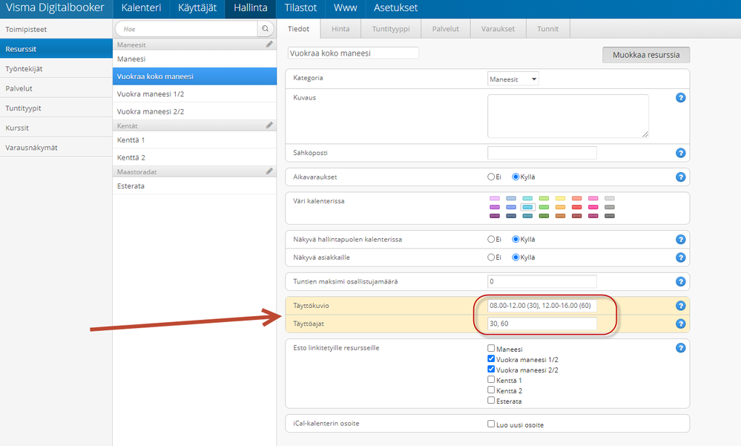The width and height of the screenshot is (741, 446).
Task: Select Ei for Aikavaraukset
Action: pos(491,177)
